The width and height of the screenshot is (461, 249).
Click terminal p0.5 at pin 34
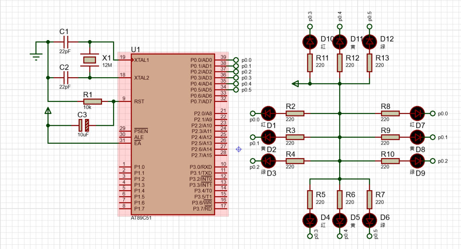(x=236, y=90)
